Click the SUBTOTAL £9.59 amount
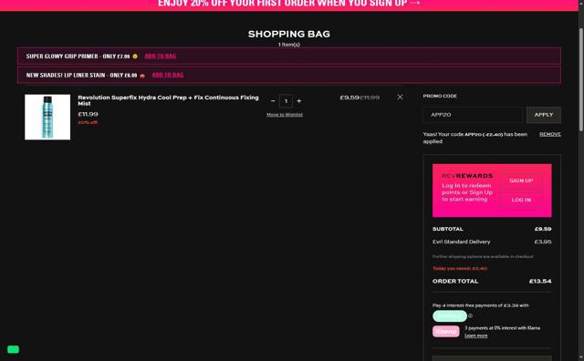 [543, 229]
